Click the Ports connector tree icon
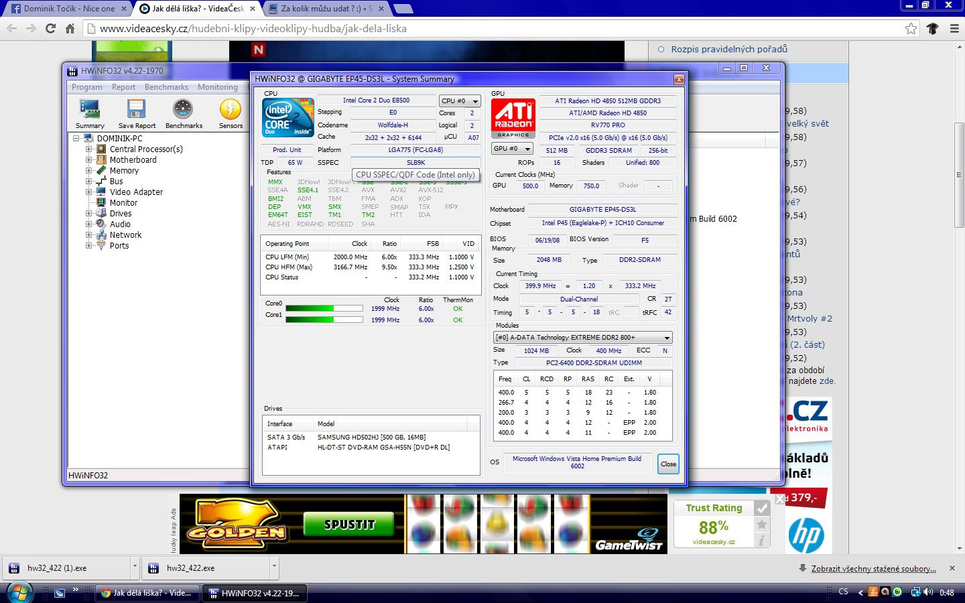 tap(101, 246)
